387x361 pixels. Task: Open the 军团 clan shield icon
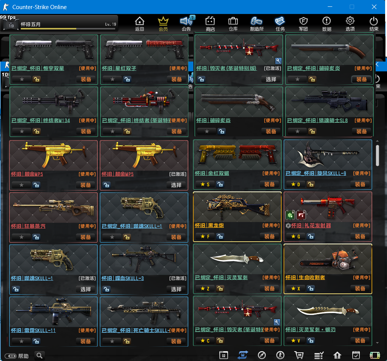303,24
